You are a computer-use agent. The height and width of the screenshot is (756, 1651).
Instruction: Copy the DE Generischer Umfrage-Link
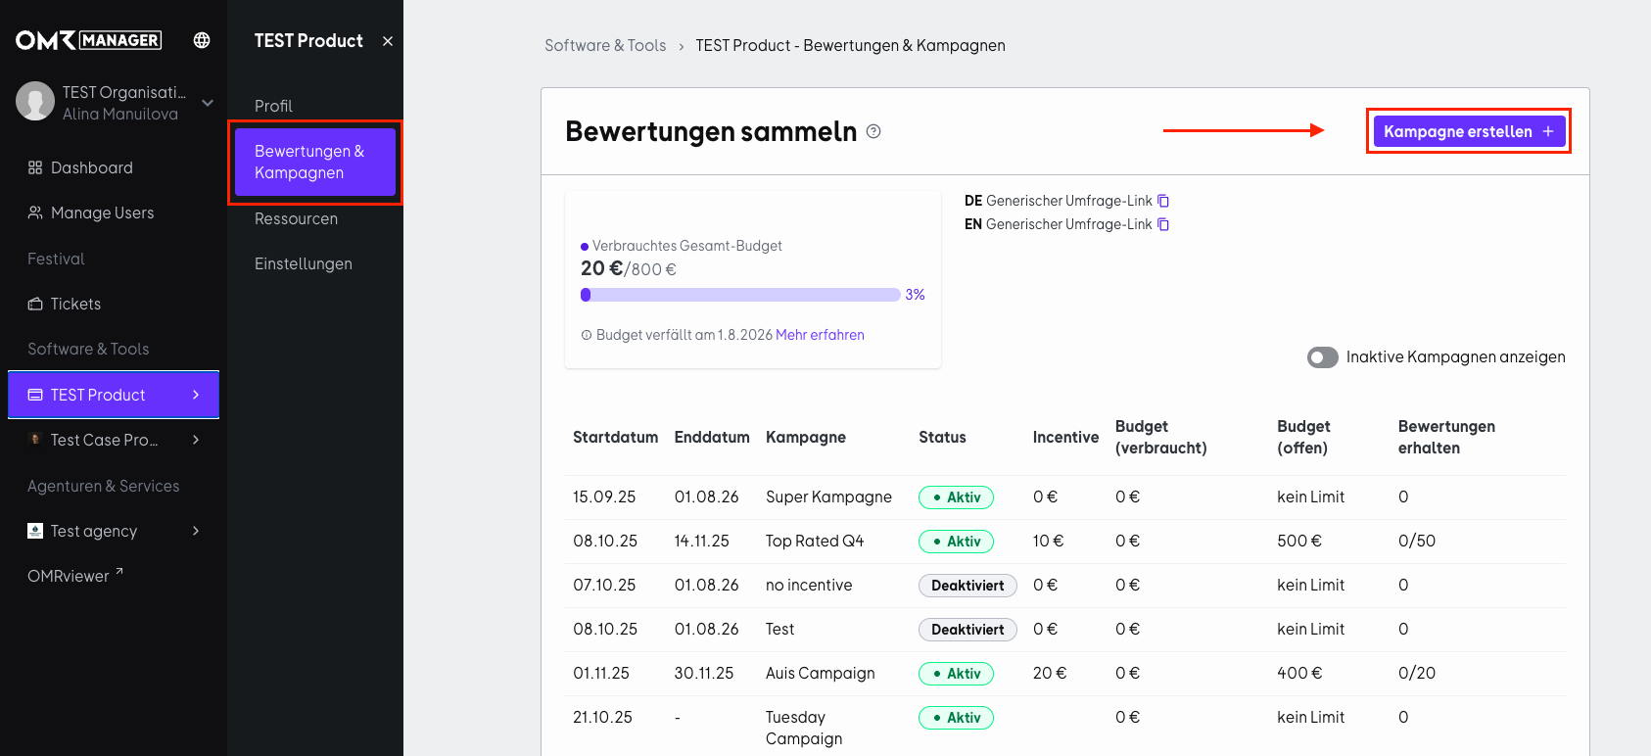click(x=1163, y=201)
